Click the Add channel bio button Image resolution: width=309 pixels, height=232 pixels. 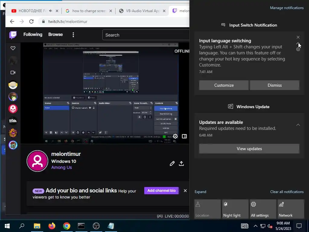pyautogui.click(x=161, y=191)
